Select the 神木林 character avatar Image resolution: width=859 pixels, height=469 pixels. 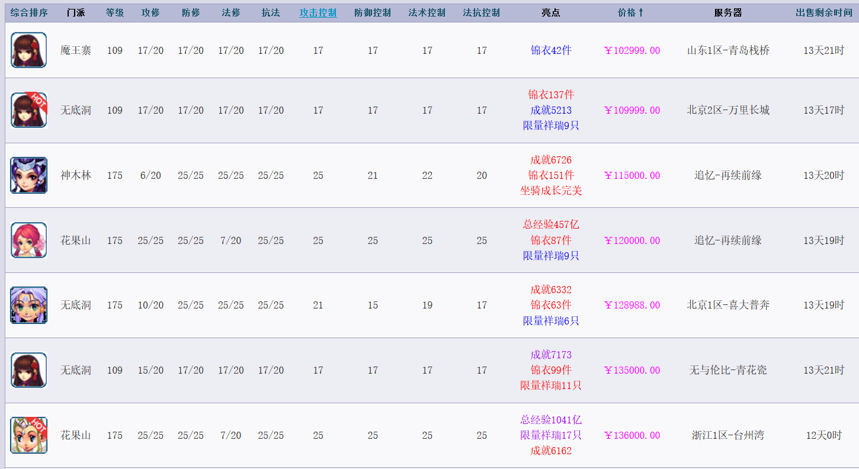coord(28,175)
